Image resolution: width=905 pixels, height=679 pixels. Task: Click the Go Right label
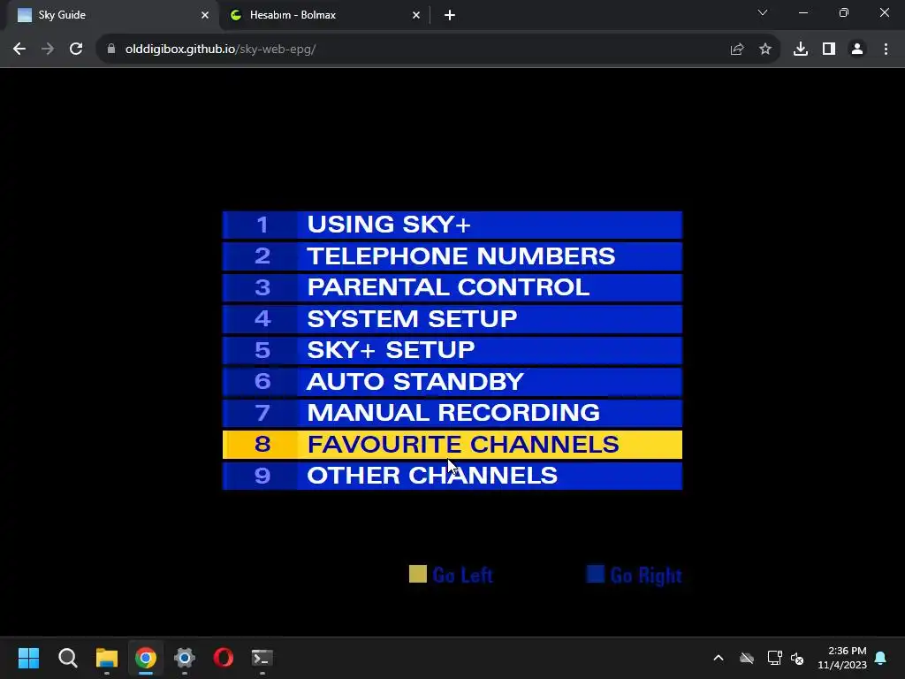[x=646, y=575]
